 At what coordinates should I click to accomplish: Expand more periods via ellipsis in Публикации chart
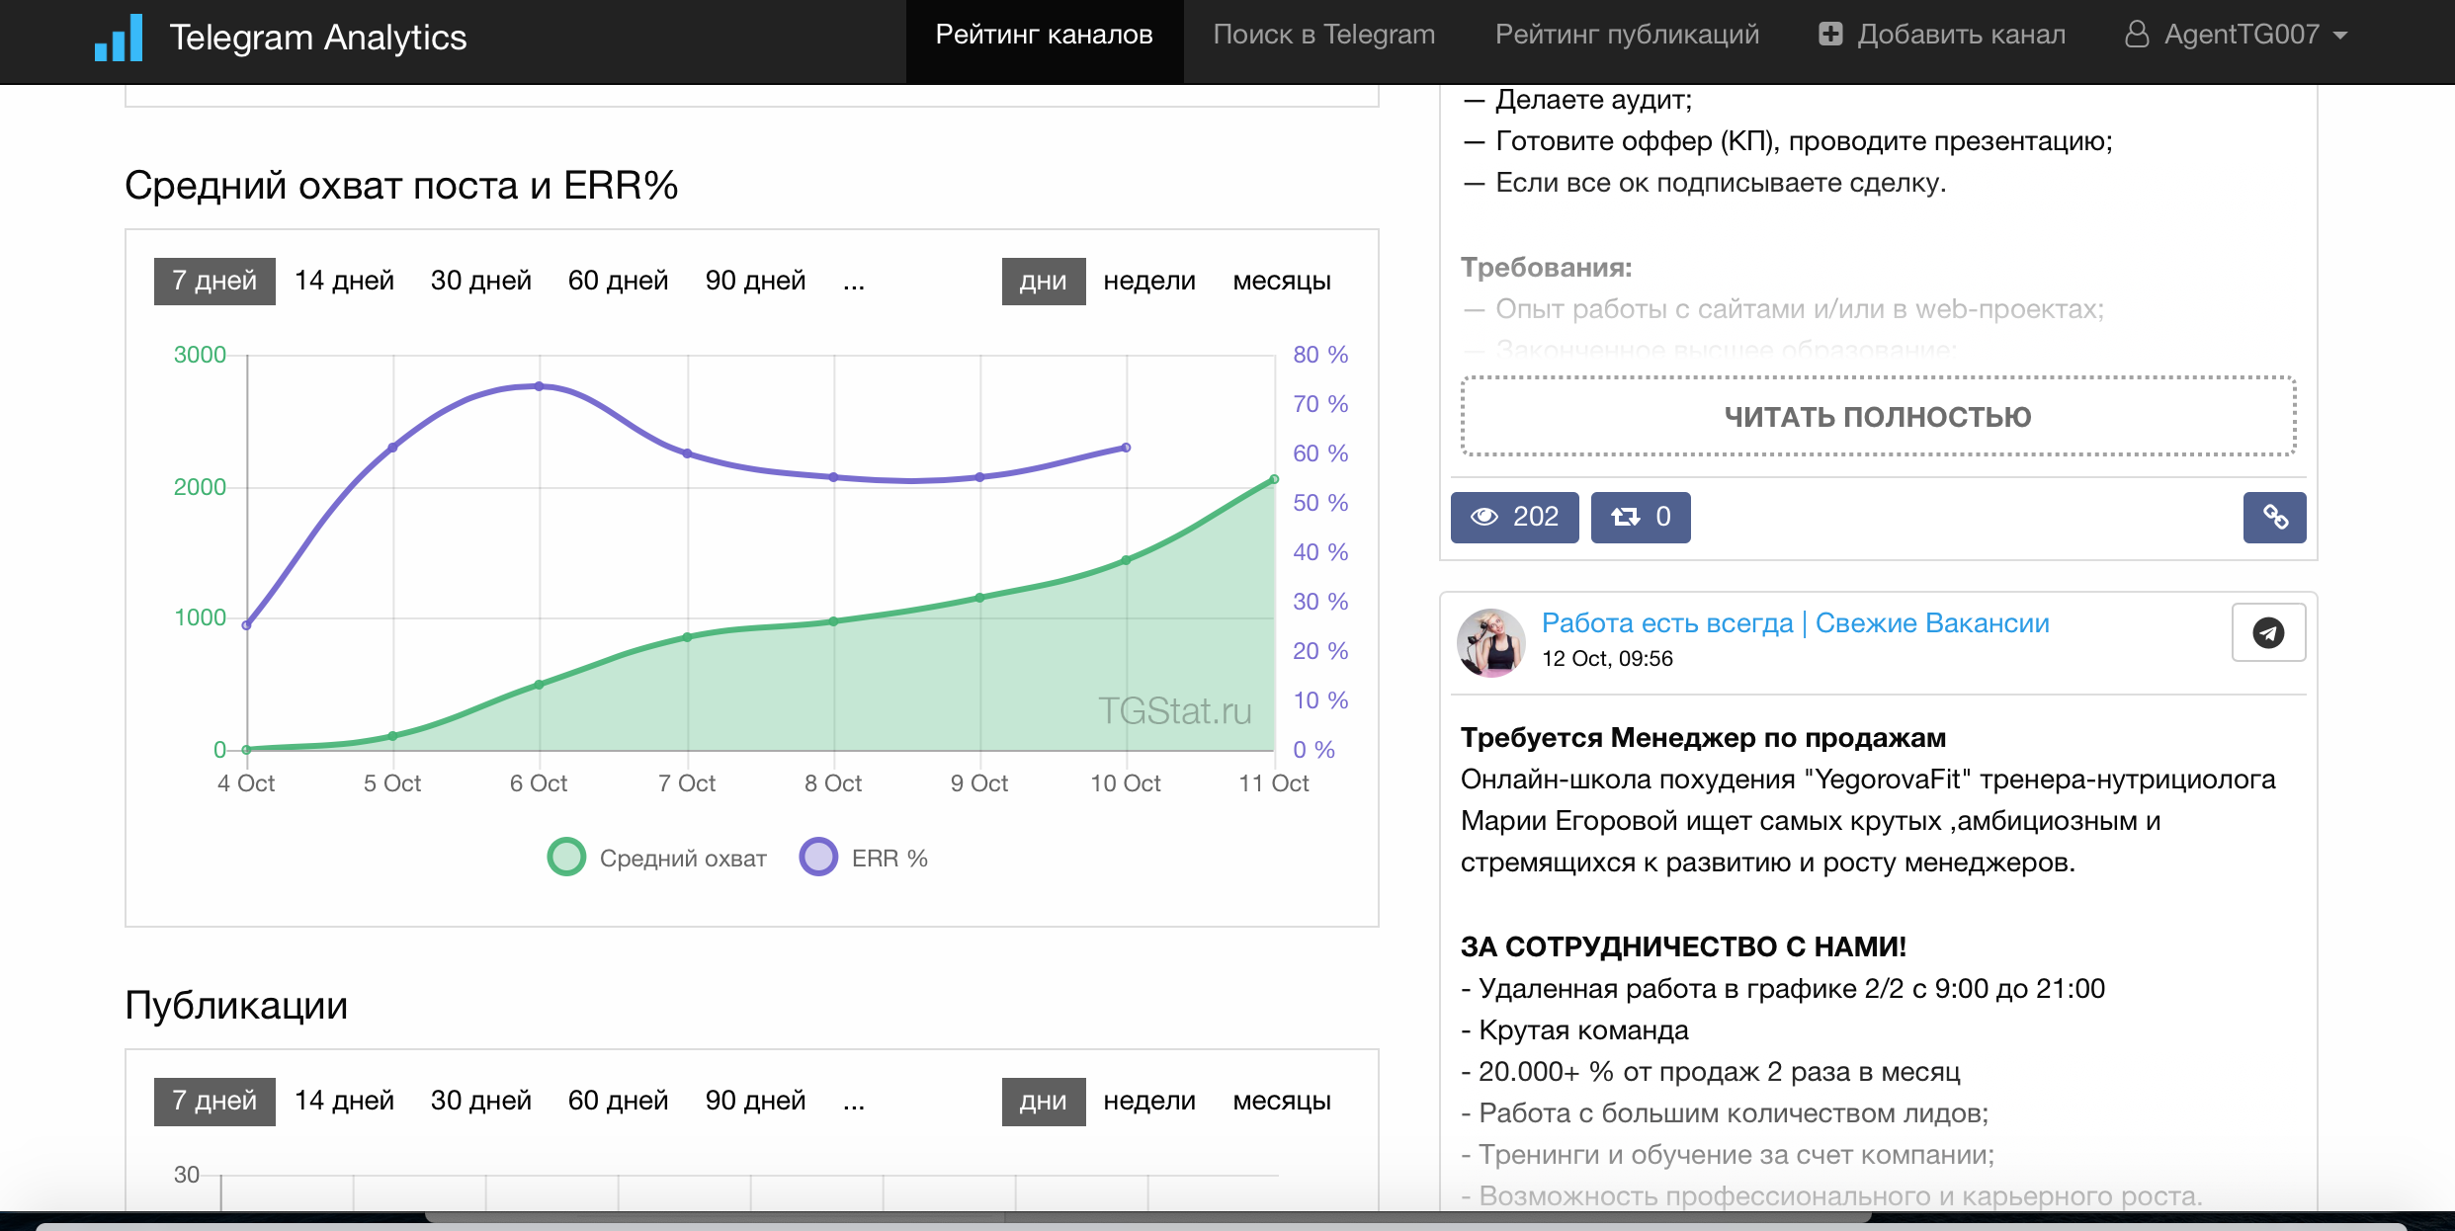854,1102
